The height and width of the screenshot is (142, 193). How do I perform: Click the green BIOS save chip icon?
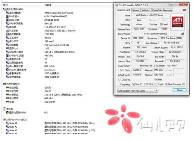pos(183,34)
